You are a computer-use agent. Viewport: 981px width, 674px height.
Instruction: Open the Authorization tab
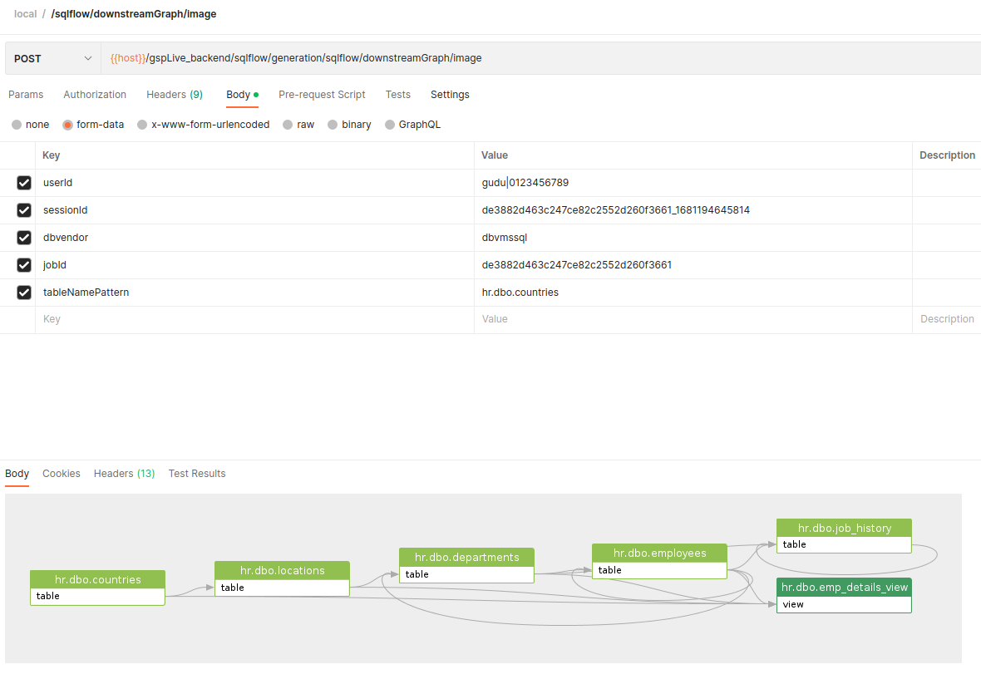point(95,95)
